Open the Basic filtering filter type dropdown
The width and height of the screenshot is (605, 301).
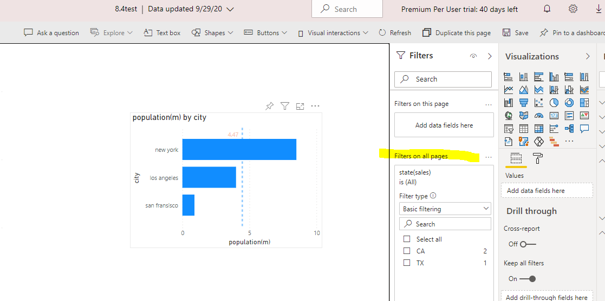click(x=445, y=209)
